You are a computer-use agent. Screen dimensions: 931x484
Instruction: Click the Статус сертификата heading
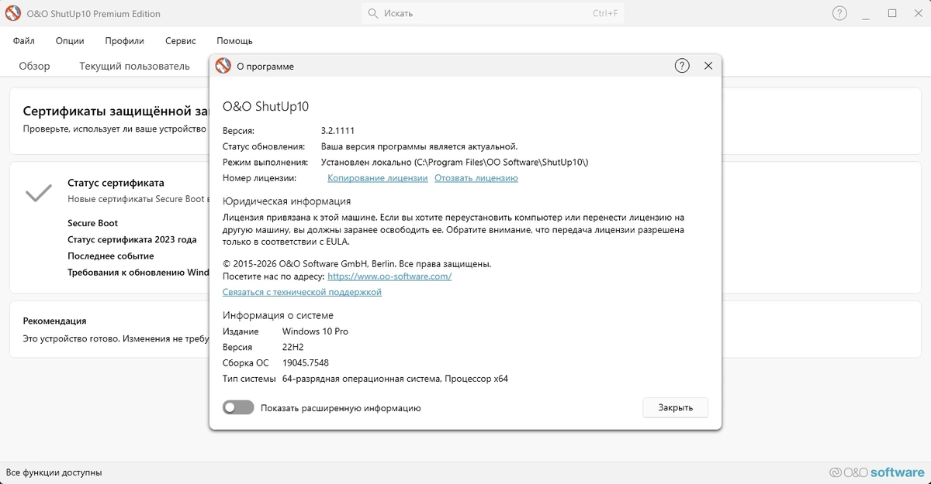click(x=116, y=184)
